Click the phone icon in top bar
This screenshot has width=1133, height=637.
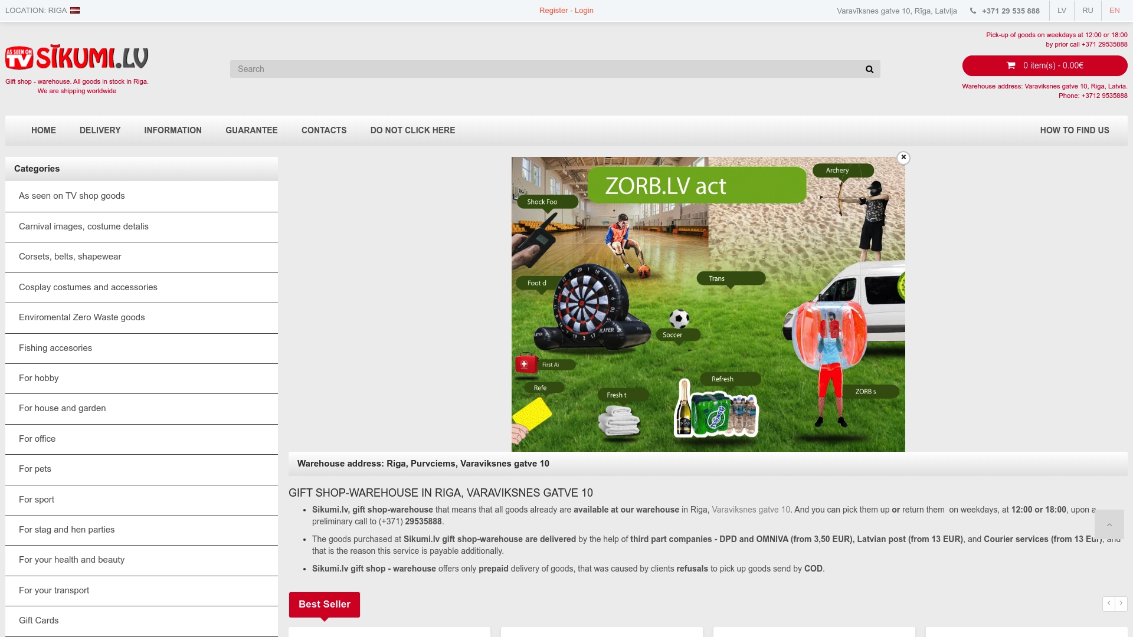973,11
